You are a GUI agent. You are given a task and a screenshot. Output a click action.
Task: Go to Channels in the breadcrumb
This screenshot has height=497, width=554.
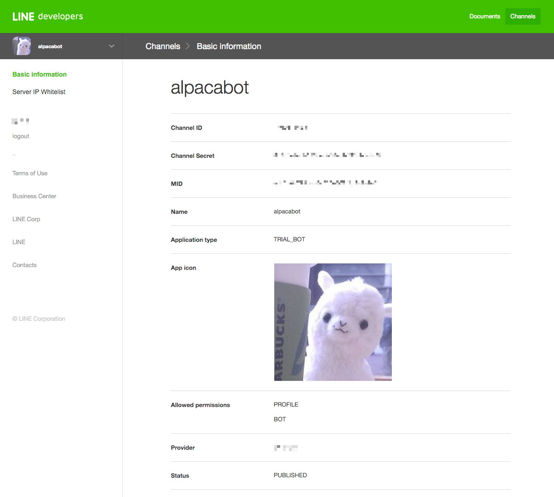click(x=163, y=46)
